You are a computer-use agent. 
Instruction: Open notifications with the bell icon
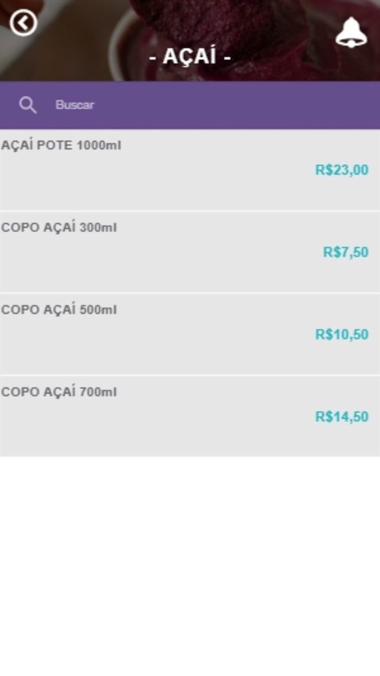point(351,32)
